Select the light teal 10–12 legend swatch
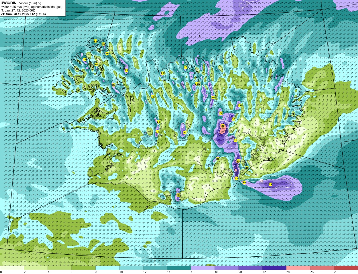The height and width of the screenshot is (274, 358). (x=131, y=268)
